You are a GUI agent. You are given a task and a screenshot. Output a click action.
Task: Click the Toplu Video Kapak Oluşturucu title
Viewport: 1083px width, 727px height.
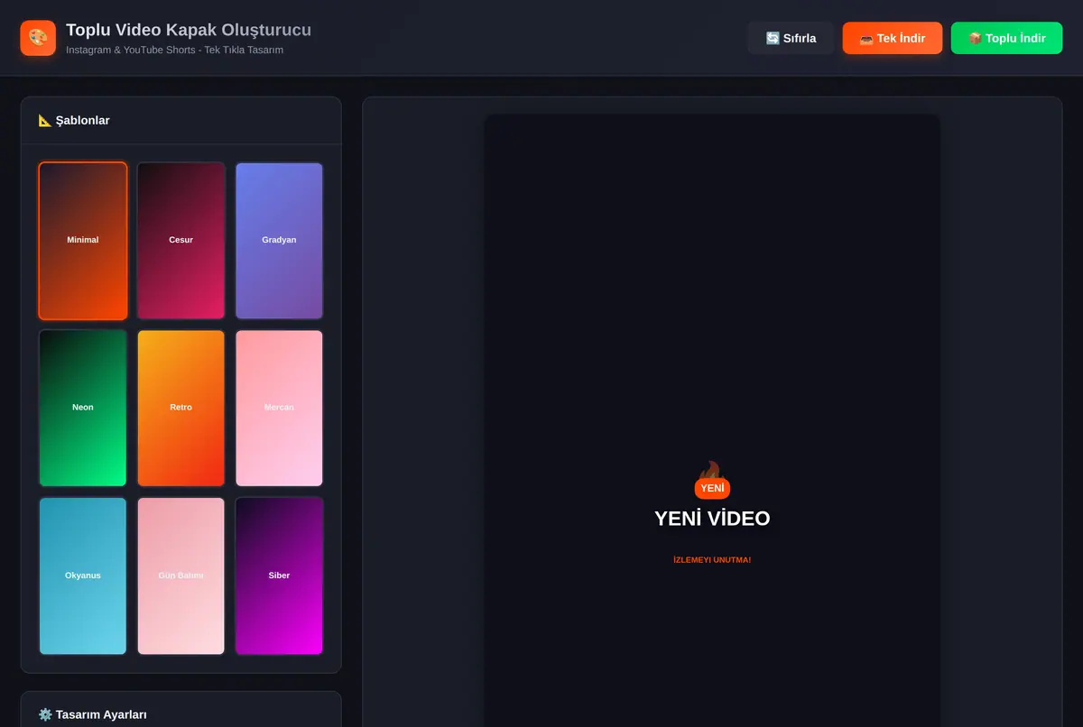tap(189, 30)
